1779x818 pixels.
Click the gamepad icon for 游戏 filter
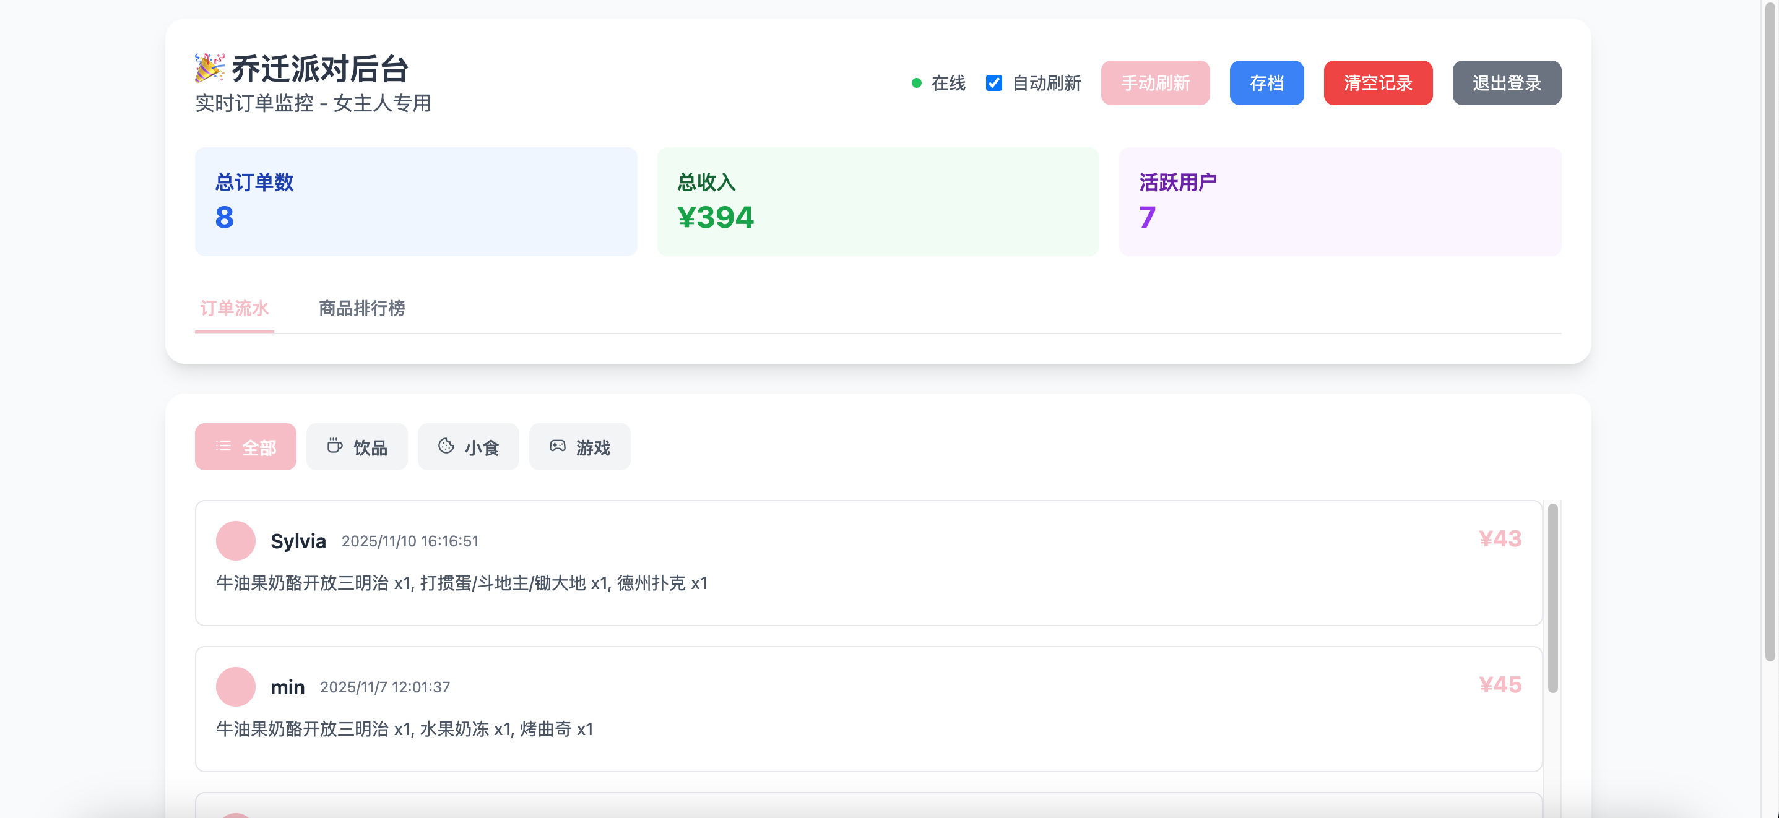pyautogui.click(x=557, y=447)
